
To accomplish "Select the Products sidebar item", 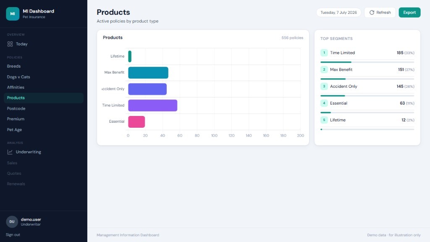I will (44, 98).
